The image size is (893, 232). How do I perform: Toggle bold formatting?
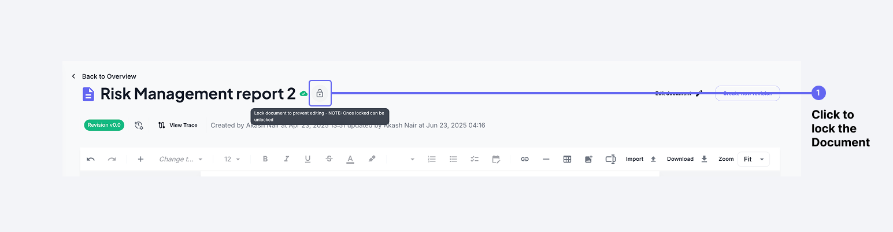point(265,159)
